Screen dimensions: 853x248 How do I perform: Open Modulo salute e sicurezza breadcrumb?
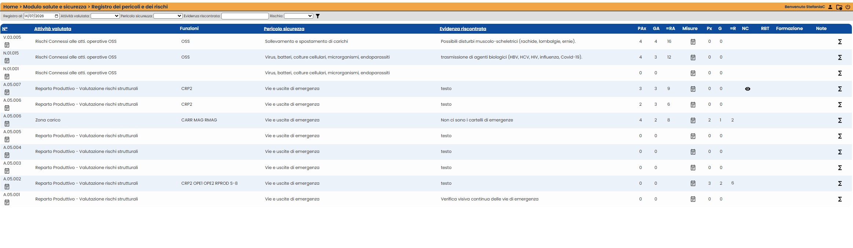point(55,7)
